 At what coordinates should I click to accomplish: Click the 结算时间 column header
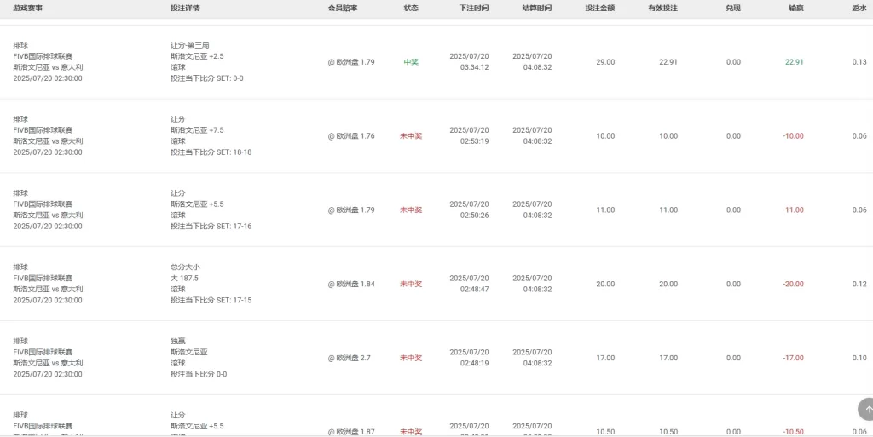point(537,9)
